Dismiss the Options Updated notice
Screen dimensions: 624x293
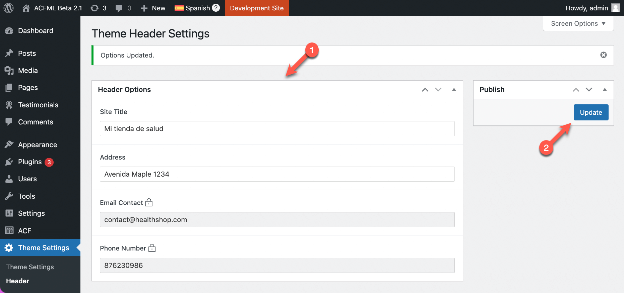point(604,55)
